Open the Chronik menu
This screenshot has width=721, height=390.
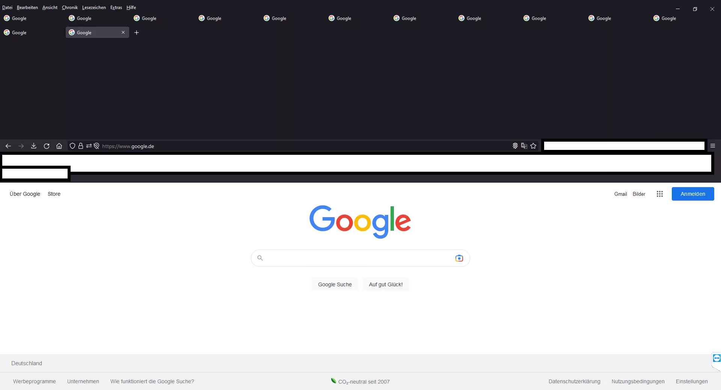(x=70, y=8)
